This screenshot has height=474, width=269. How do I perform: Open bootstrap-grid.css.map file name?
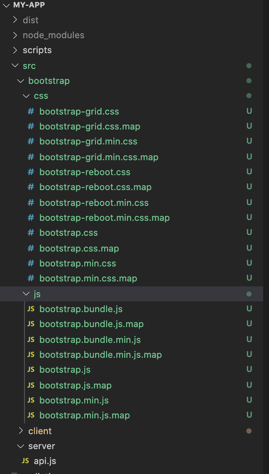tap(90, 126)
